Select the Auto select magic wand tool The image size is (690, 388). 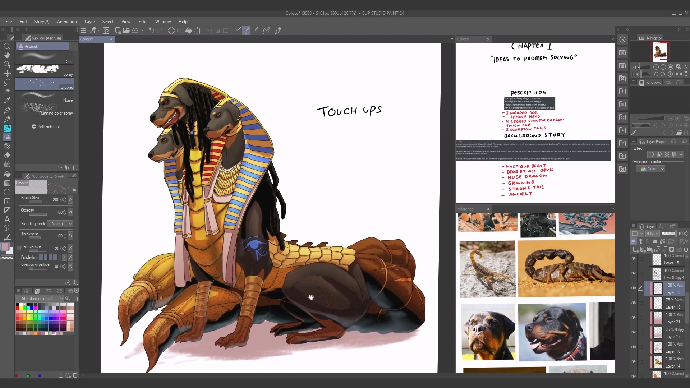point(7,91)
